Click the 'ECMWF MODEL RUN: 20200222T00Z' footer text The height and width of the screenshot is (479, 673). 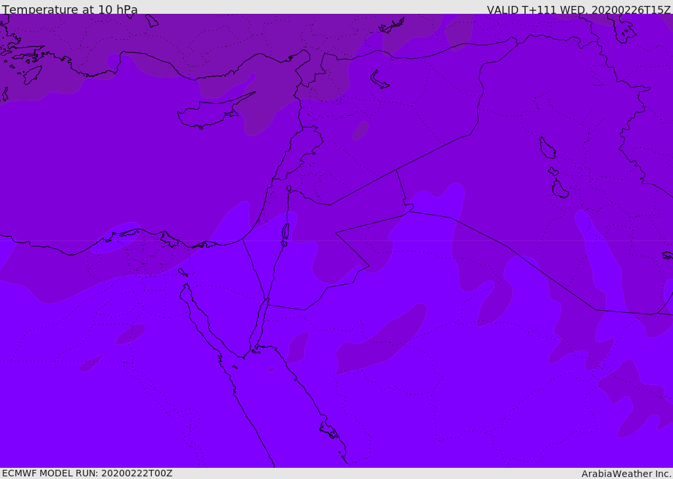pos(87,474)
